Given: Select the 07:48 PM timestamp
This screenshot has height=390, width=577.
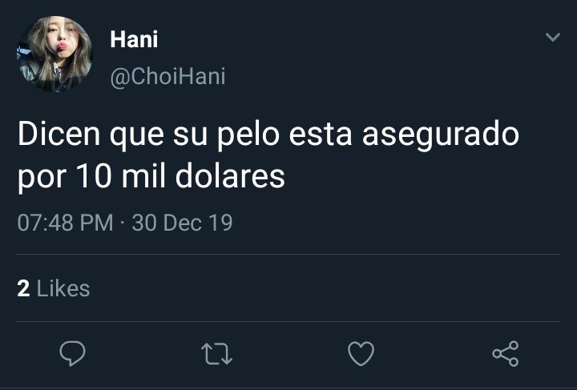Looking at the screenshot, I should click(65, 223).
